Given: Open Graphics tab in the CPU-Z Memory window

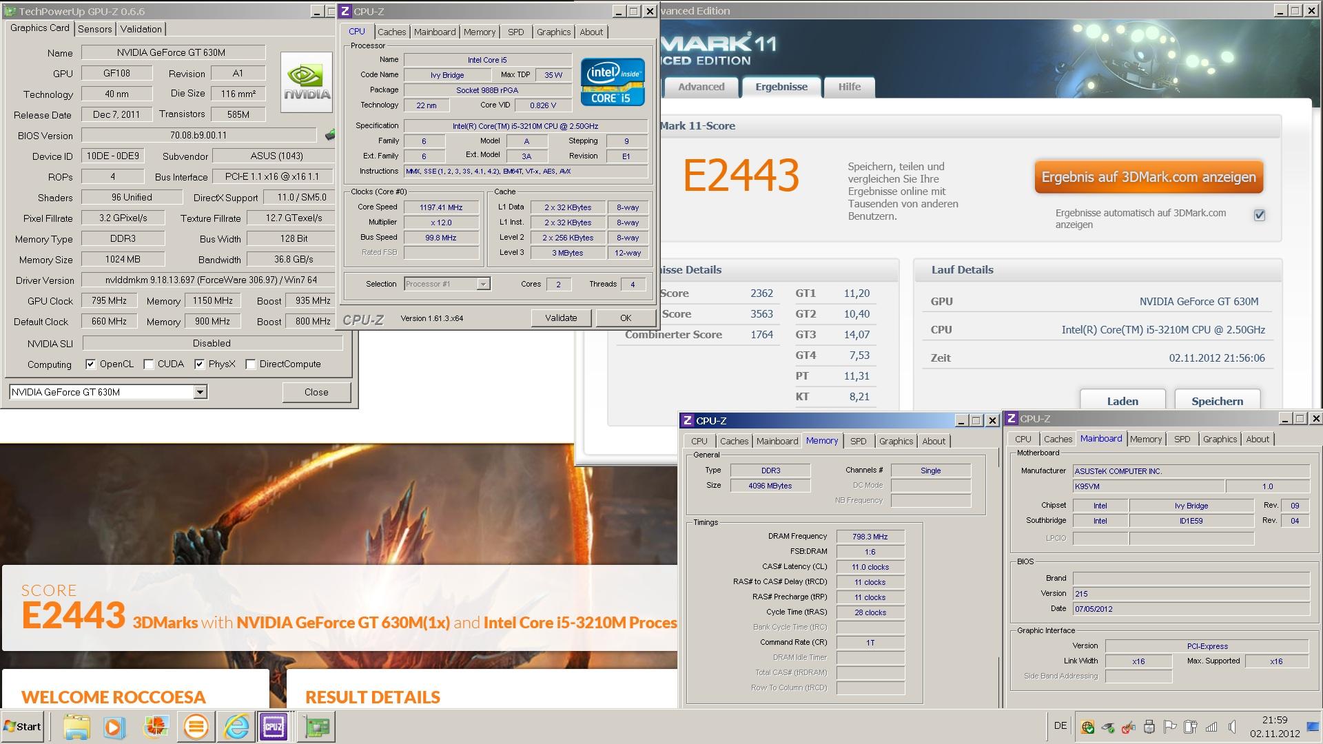Looking at the screenshot, I should pos(896,441).
